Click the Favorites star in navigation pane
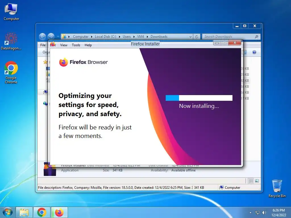The image size is (291, 218). tap(45, 62)
